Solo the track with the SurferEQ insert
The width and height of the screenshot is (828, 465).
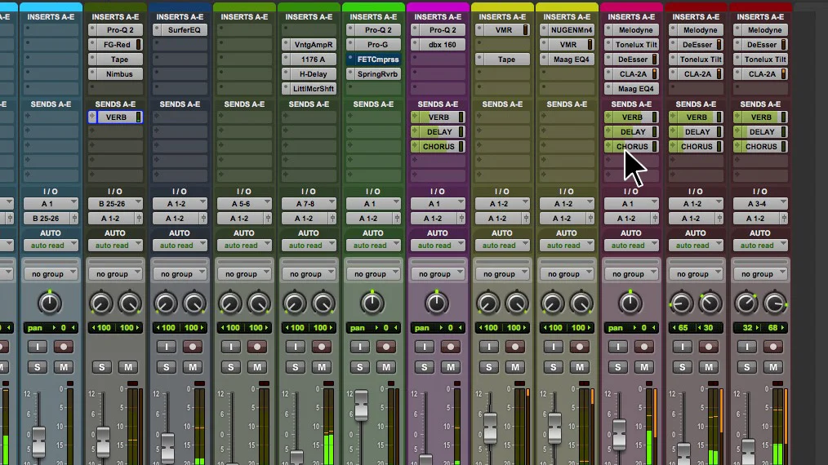tap(167, 367)
